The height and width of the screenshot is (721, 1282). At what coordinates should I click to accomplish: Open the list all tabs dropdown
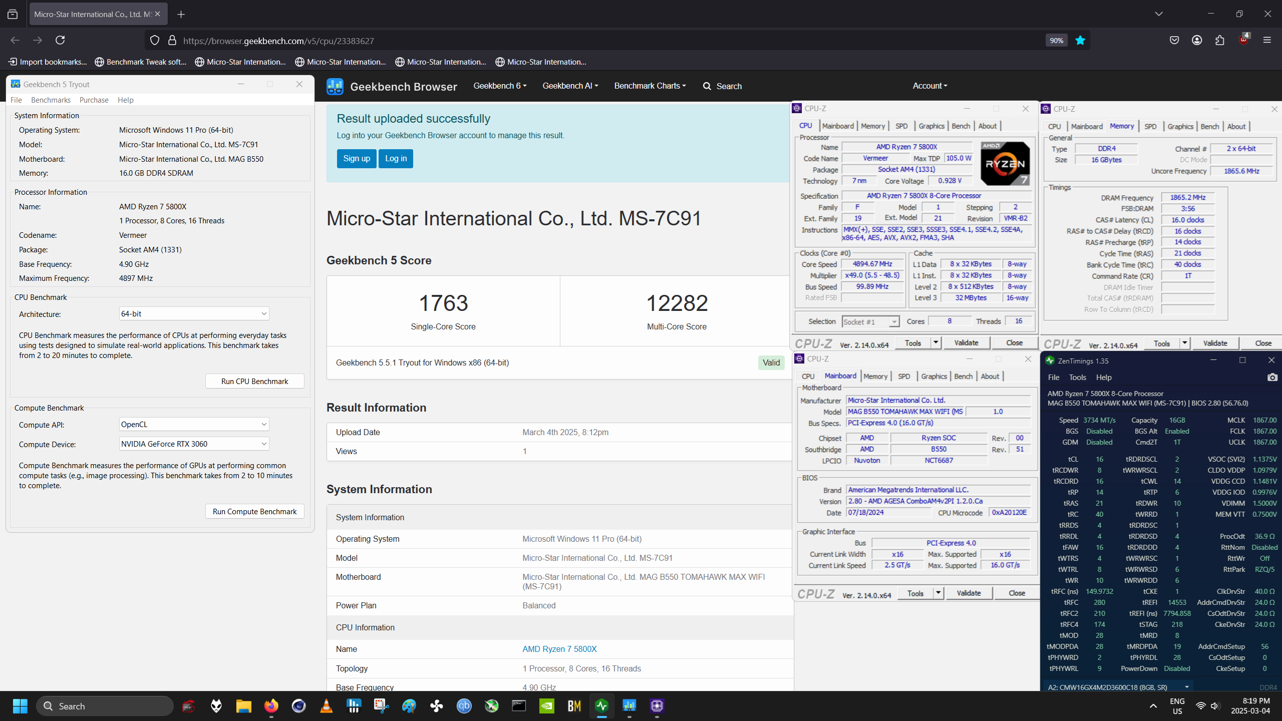[x=1159, y=14]
